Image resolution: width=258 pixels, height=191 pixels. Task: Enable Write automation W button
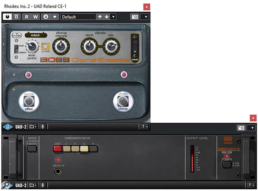coord(35,17)
